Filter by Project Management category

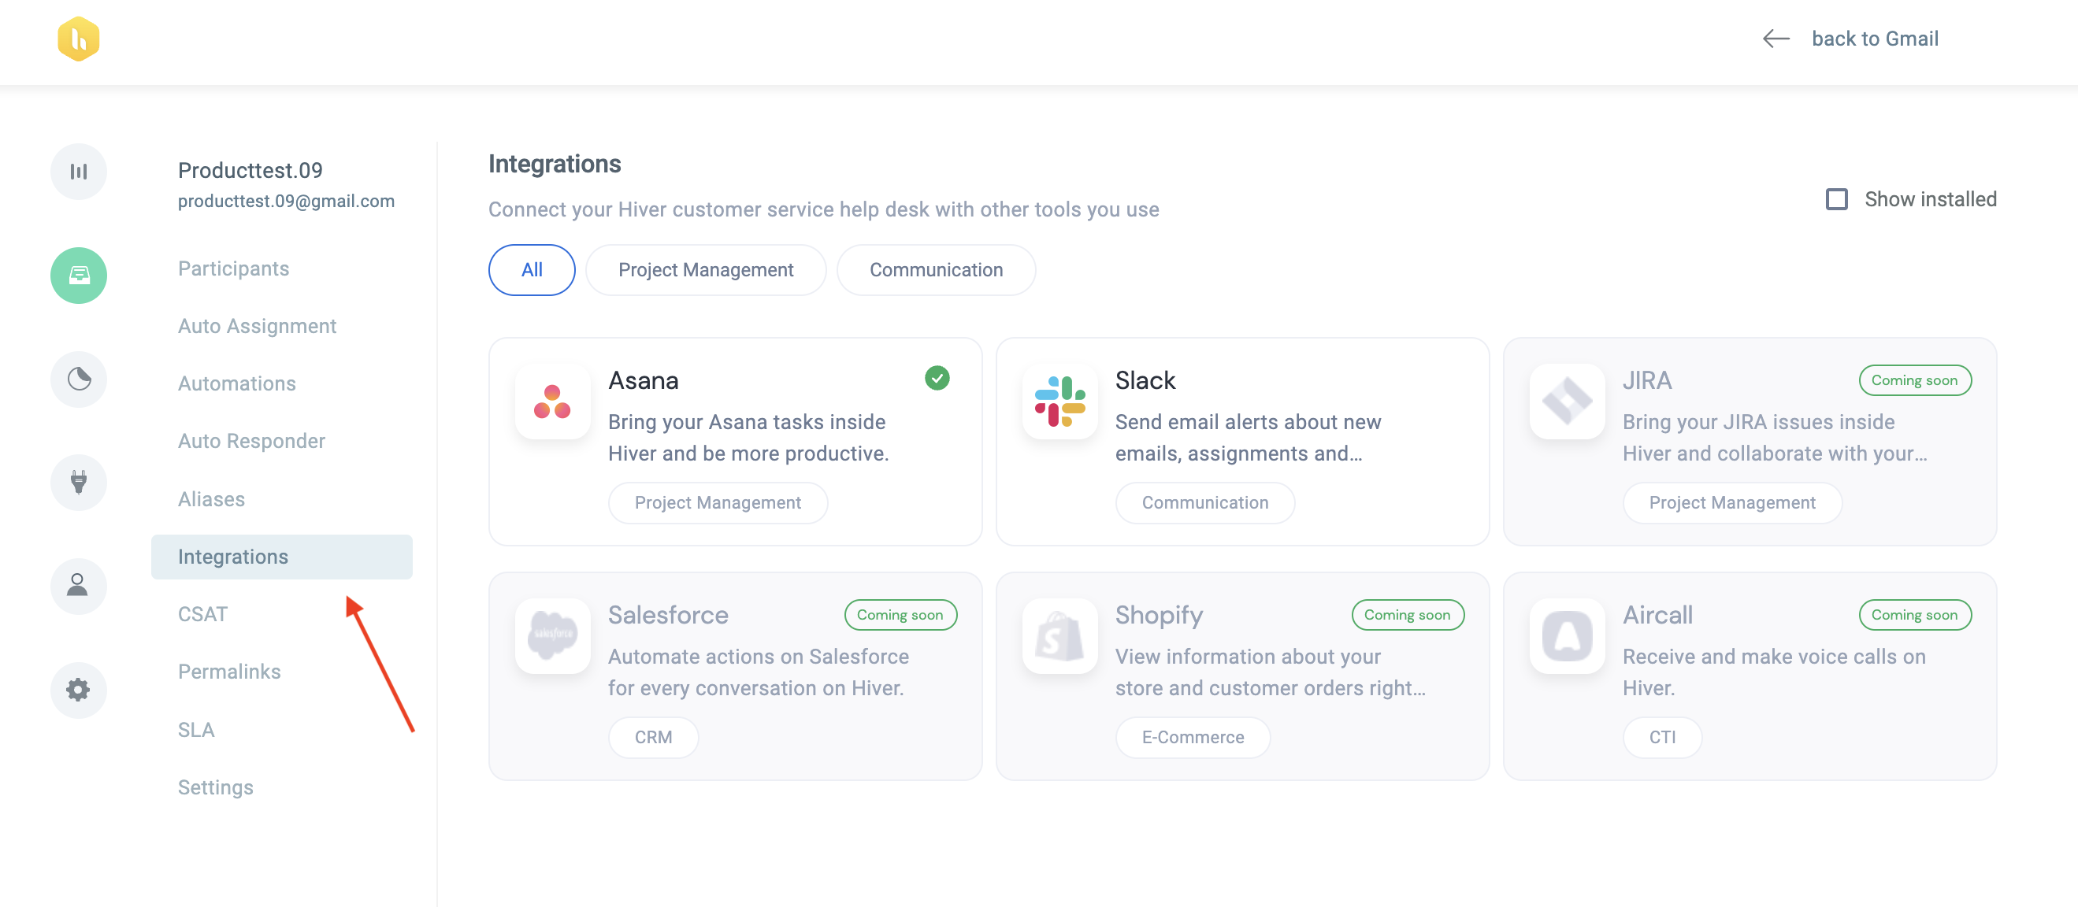[705, 269]
